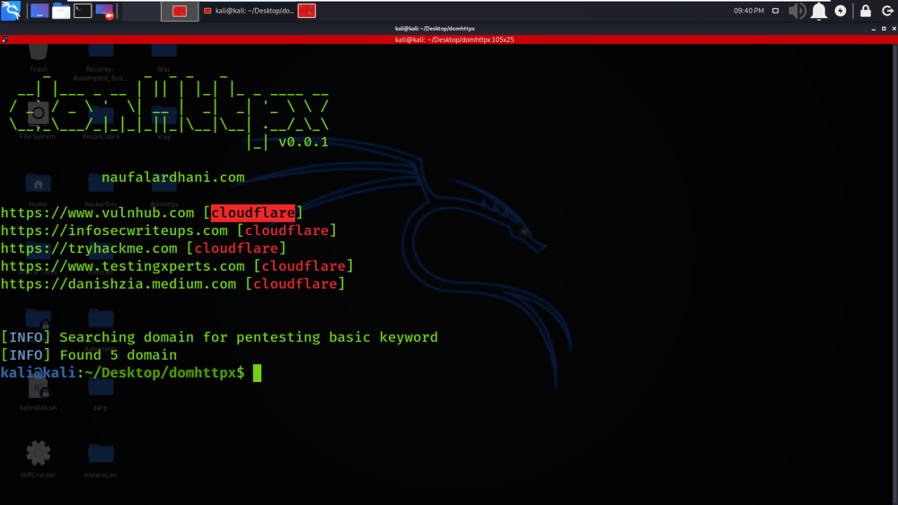Click the log out arrow icon

888,11
